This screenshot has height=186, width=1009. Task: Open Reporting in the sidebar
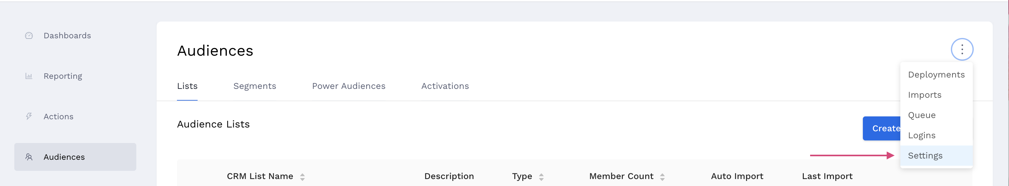pos(63,76)
